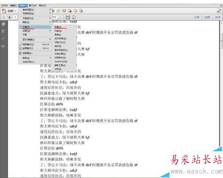Choose 表单(F) in the tools submenu

tap(64, 35)
